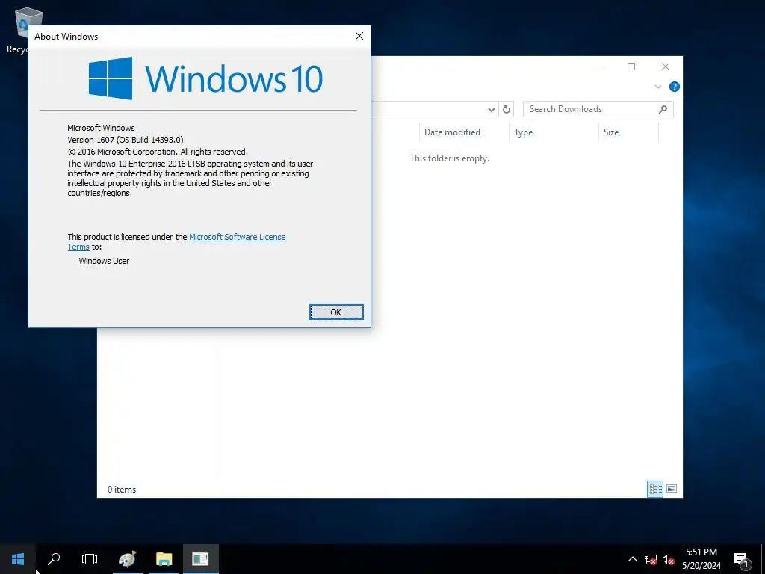Screen dimensions: 765x574
Task: Click 'This folder is empty.' text
Action: (449, 158)
